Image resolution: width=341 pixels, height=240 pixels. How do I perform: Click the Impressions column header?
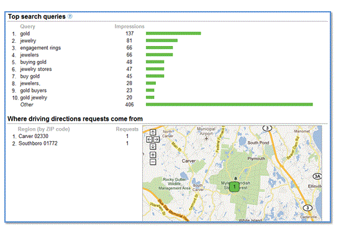point(129,27)
